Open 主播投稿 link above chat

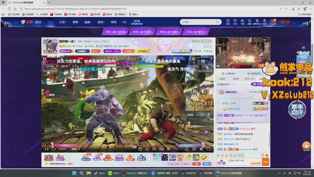coord(229,74)
